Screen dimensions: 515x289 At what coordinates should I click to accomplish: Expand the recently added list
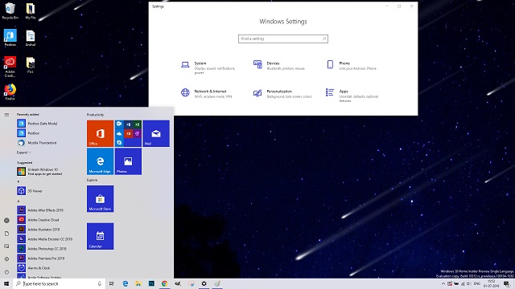click(x=23, y=153)
